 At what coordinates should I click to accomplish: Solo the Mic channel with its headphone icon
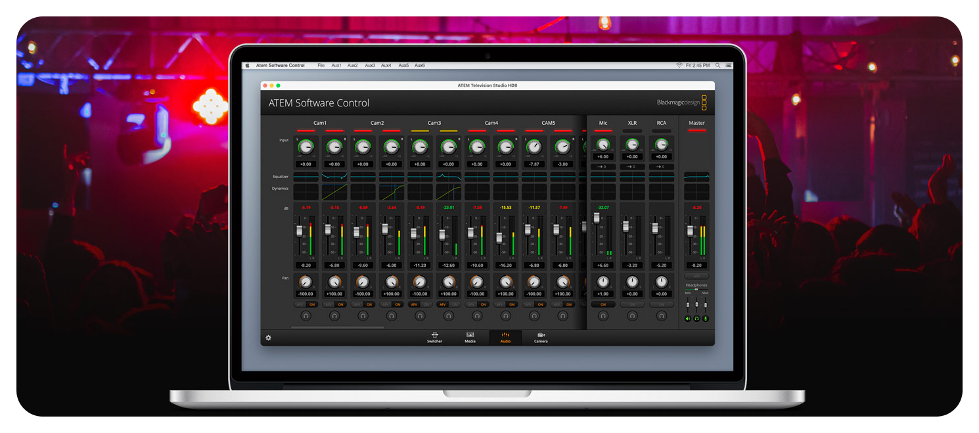(x=603, y=316)
